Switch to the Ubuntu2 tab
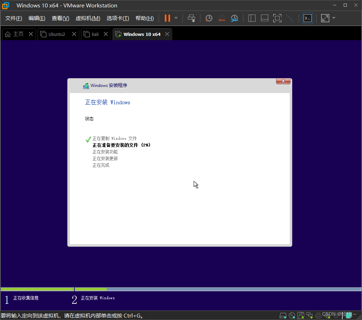This screenshot has width=362, height=320. 56,34
